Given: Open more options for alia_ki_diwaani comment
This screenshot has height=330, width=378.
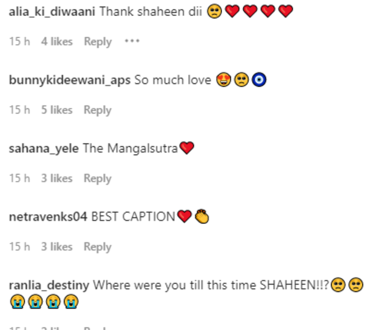Looking at the screenshot, I should pos(132,41).
